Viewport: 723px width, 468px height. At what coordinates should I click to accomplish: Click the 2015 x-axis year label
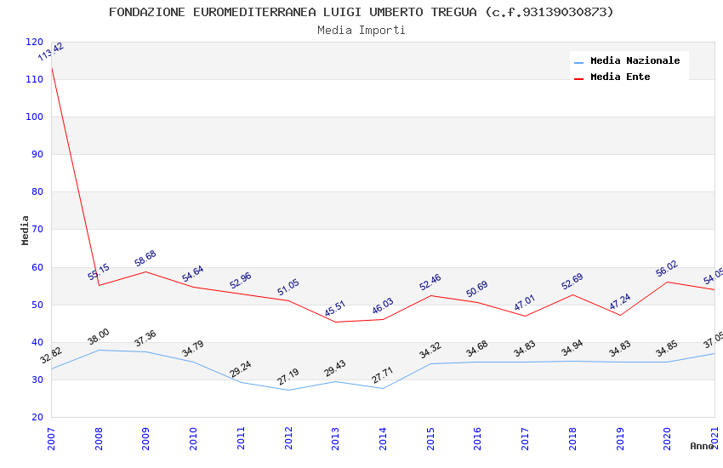click(x=430, y=439)
